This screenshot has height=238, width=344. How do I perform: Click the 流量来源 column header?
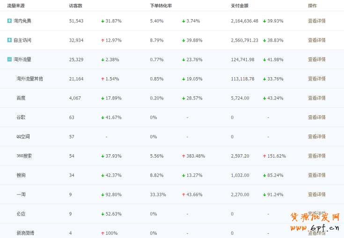[15, 6]
